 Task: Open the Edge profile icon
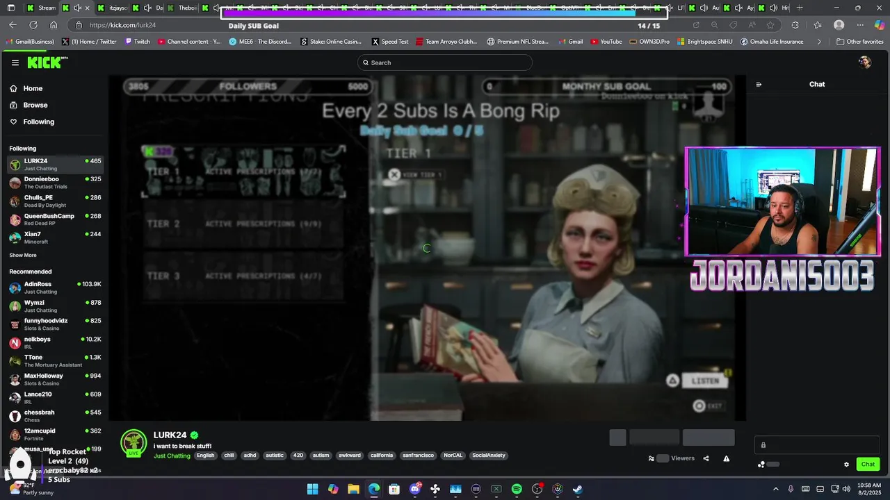click(839, 25)
